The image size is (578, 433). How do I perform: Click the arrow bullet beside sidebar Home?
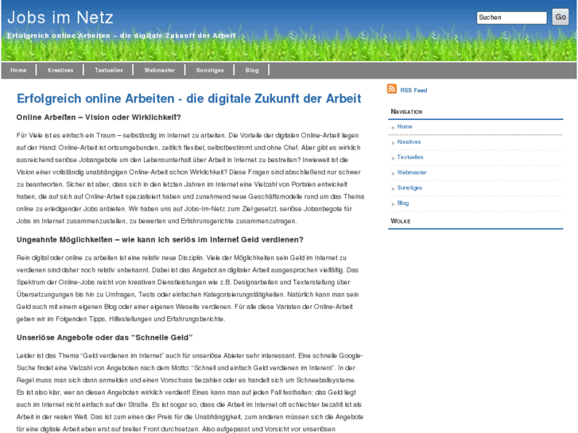point(393,127)
